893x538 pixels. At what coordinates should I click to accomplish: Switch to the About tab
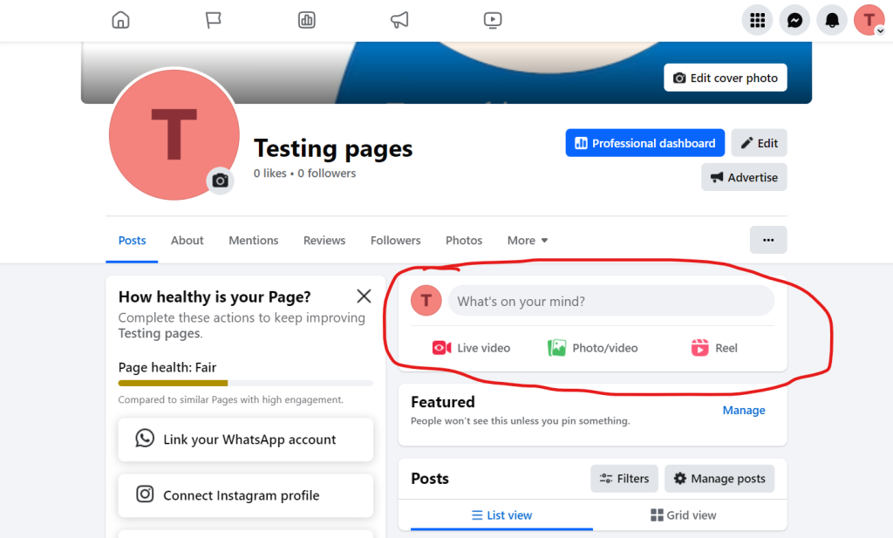click(187, 241)
